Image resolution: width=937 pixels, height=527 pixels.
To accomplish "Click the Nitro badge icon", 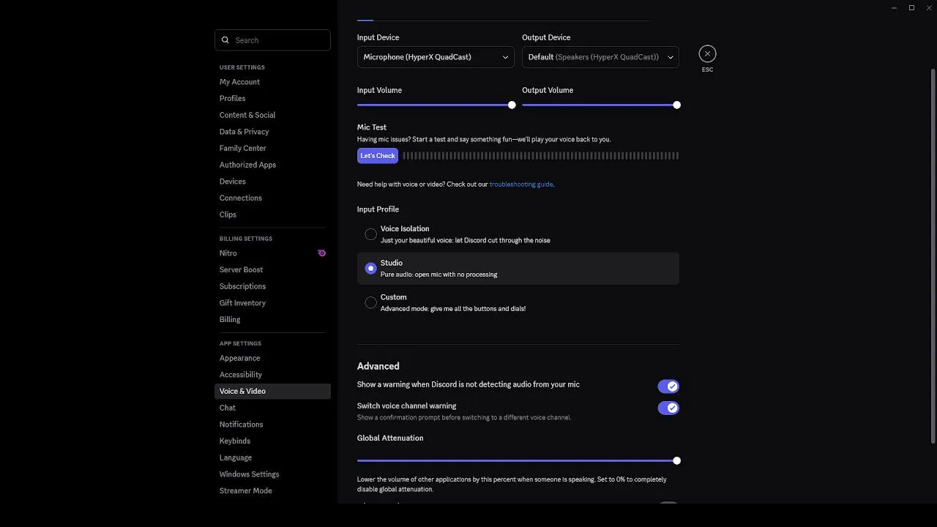I will click(321, 253).
